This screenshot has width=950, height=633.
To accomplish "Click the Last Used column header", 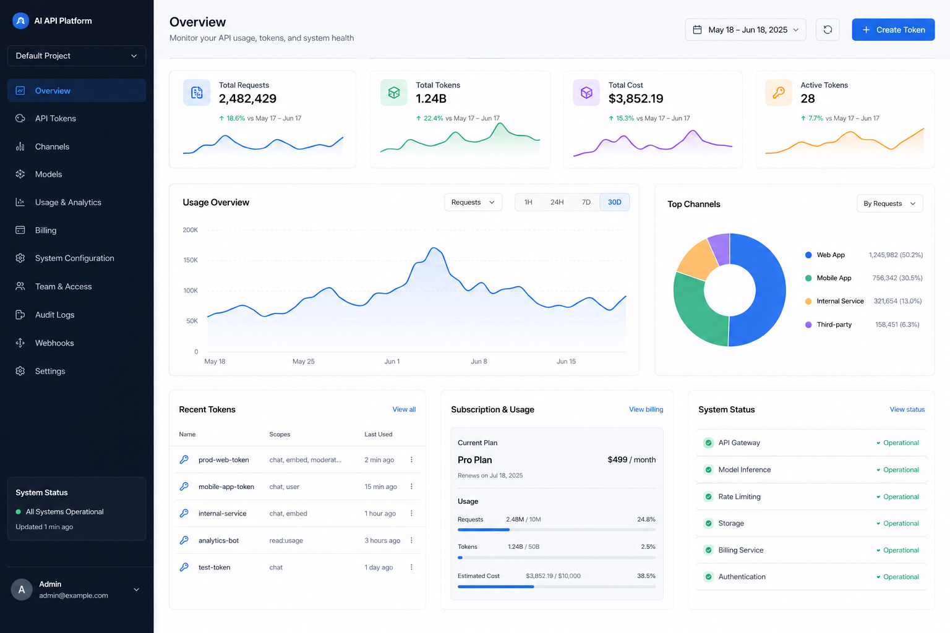I will click(x=379, y=435).
